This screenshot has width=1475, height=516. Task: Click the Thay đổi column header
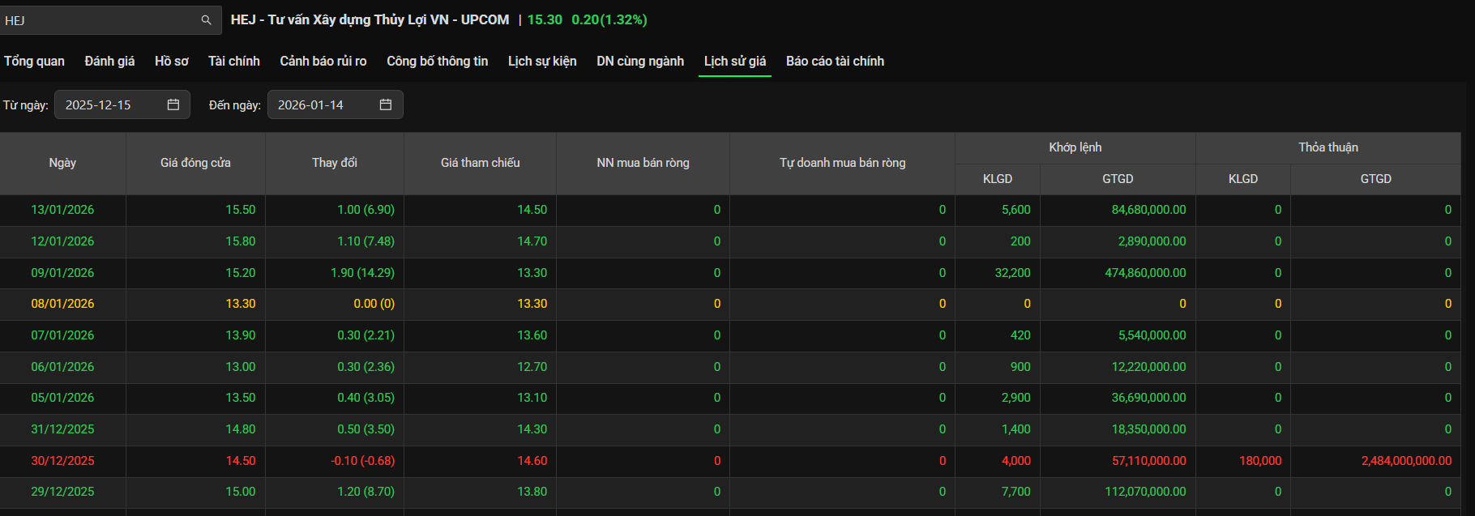(x=335, y=163)
